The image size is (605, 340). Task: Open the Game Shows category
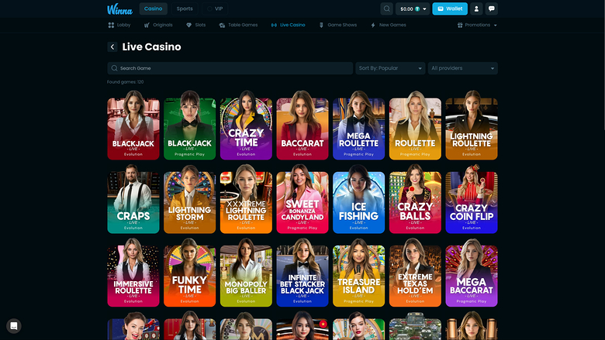coord(337,25)
